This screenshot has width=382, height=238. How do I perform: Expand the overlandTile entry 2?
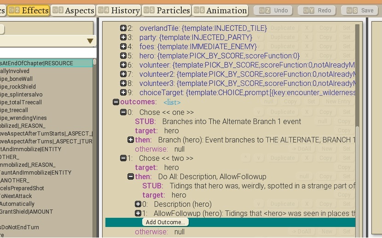click(123, 28)
